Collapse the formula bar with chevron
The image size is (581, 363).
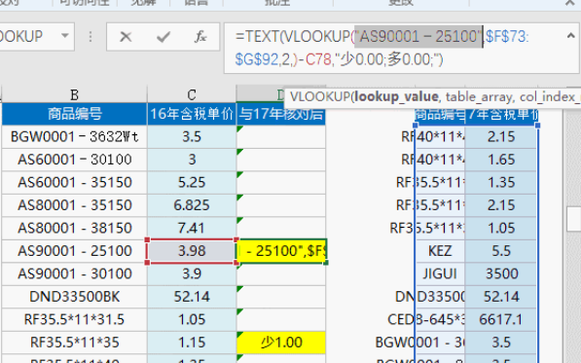pos(571,36)
